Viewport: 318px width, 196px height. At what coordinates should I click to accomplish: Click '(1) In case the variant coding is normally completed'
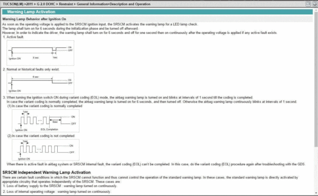pos(45,106)
